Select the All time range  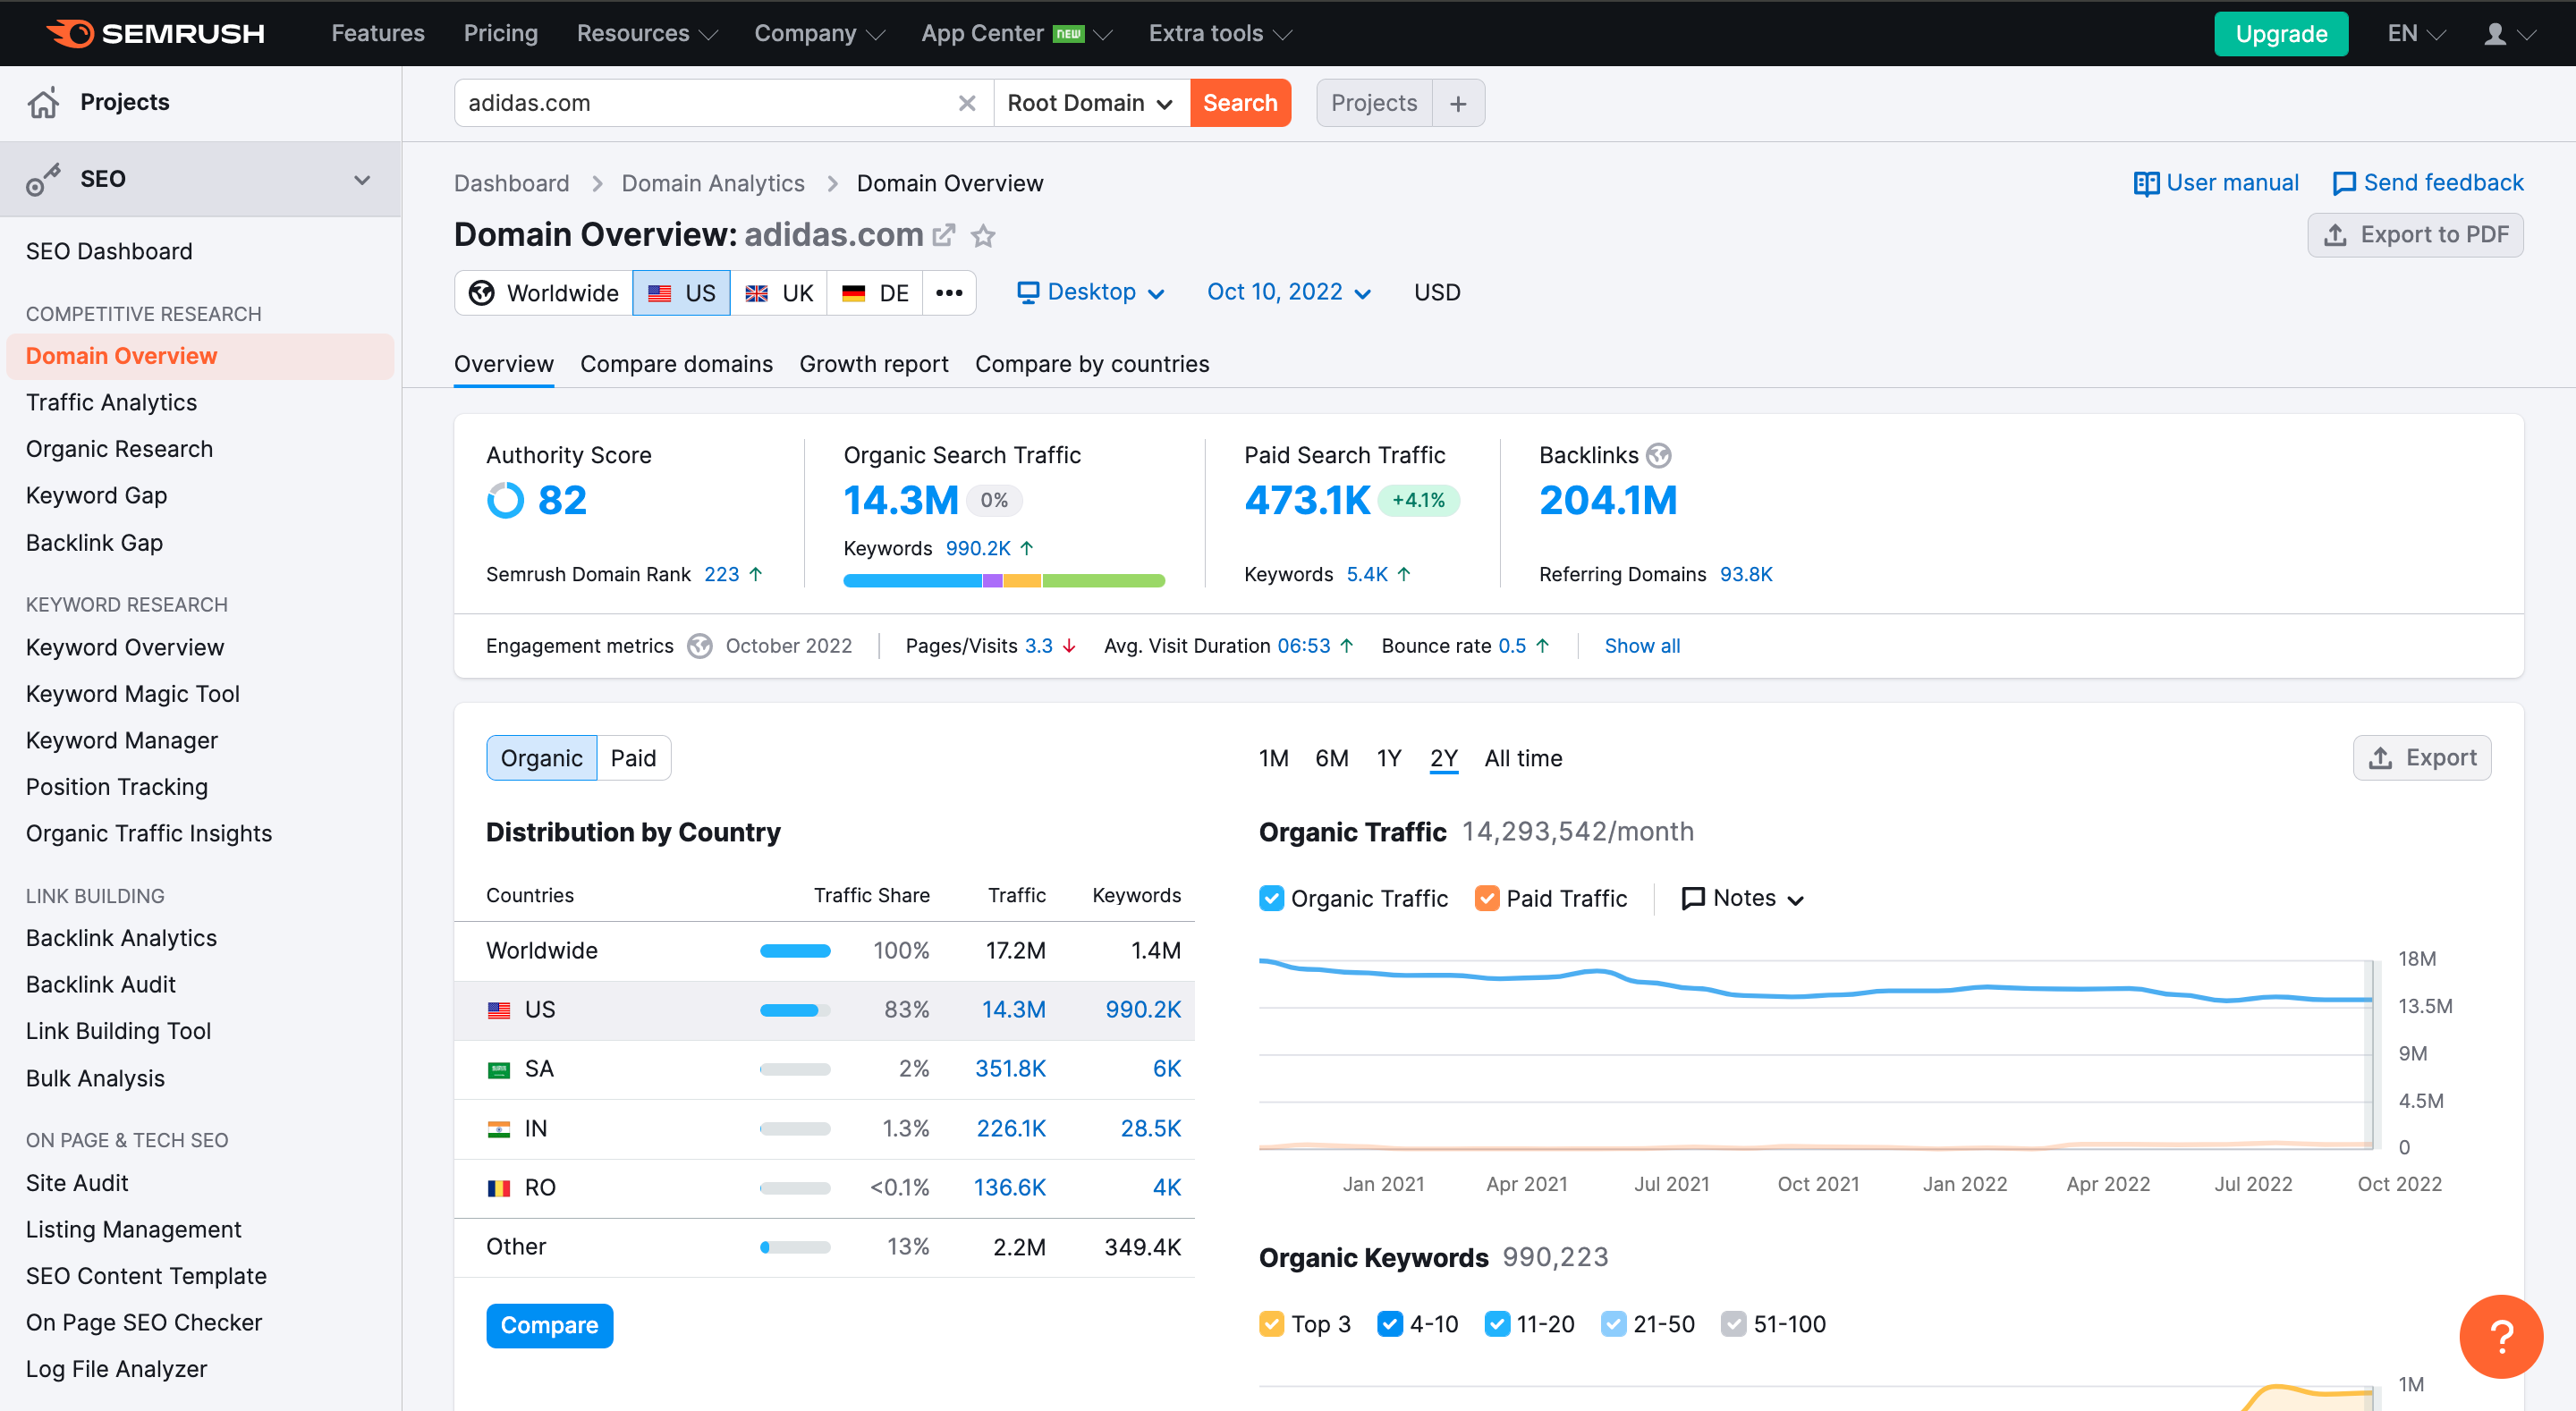(x=1523, y=758)
